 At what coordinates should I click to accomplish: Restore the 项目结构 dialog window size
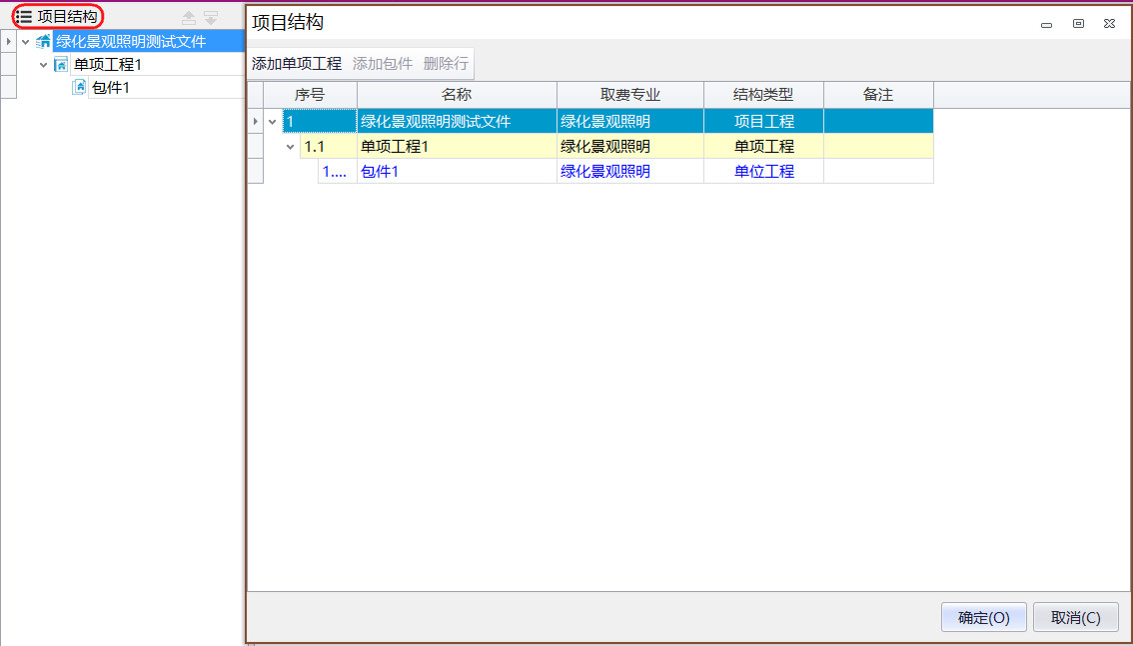tap(1078, 23)
